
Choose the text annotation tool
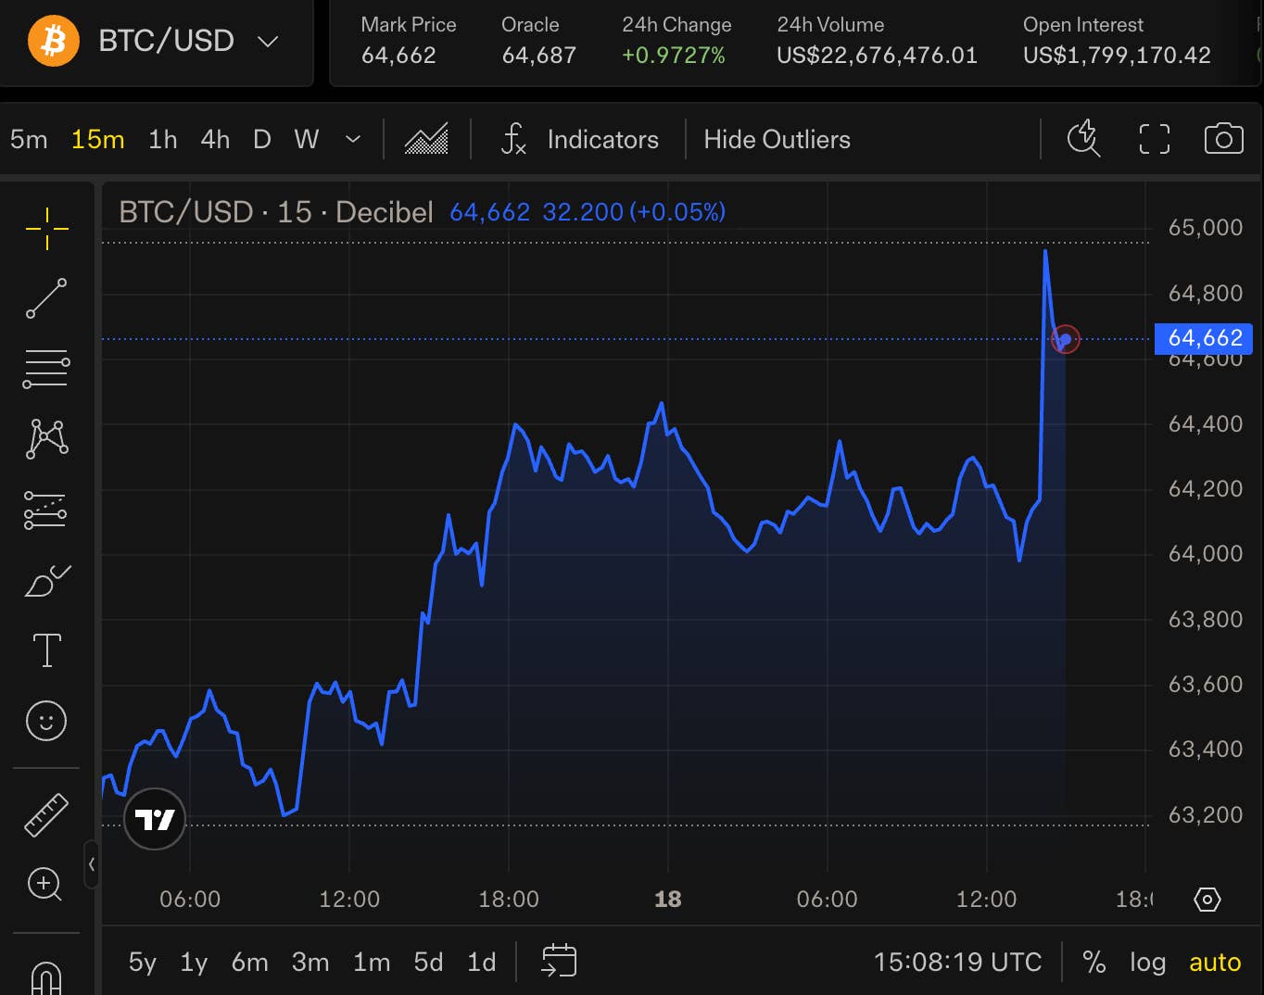[x=46, y=650]
